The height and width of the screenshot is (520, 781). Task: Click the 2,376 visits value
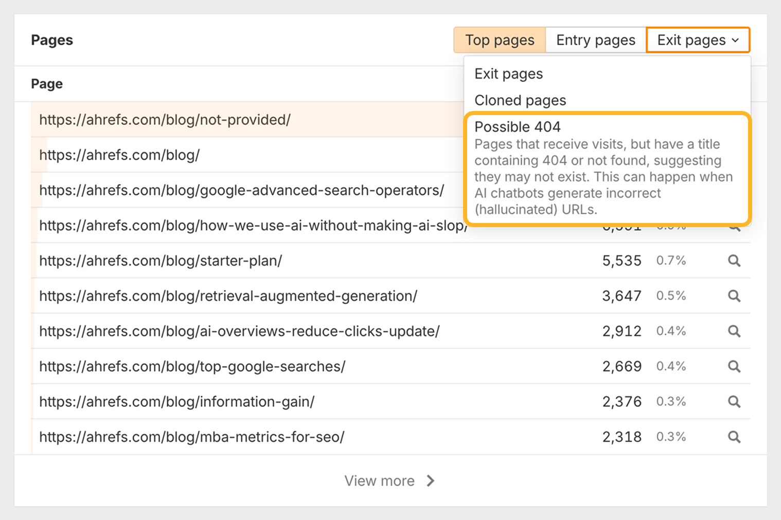coord(622,402)
